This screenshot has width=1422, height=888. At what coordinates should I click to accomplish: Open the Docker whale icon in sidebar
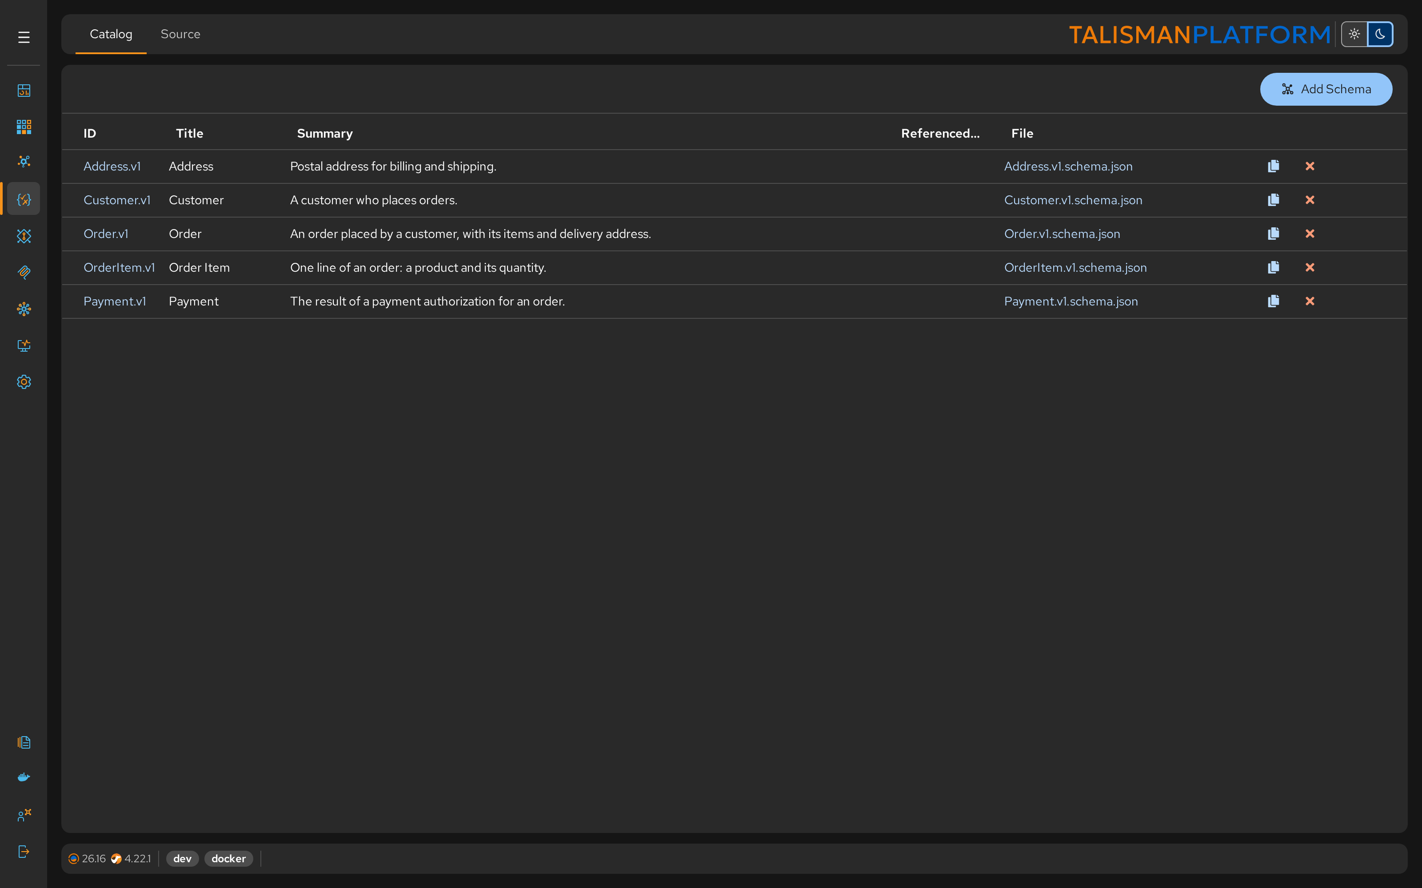[x=24, y=777]
